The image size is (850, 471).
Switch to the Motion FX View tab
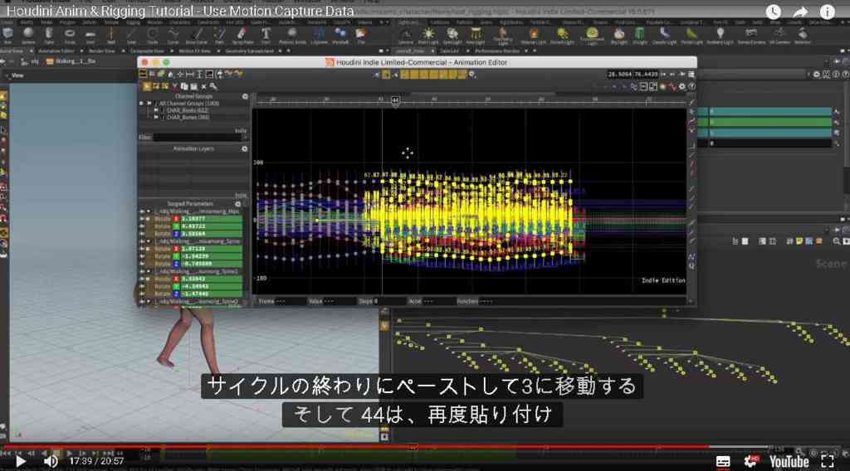194,51
